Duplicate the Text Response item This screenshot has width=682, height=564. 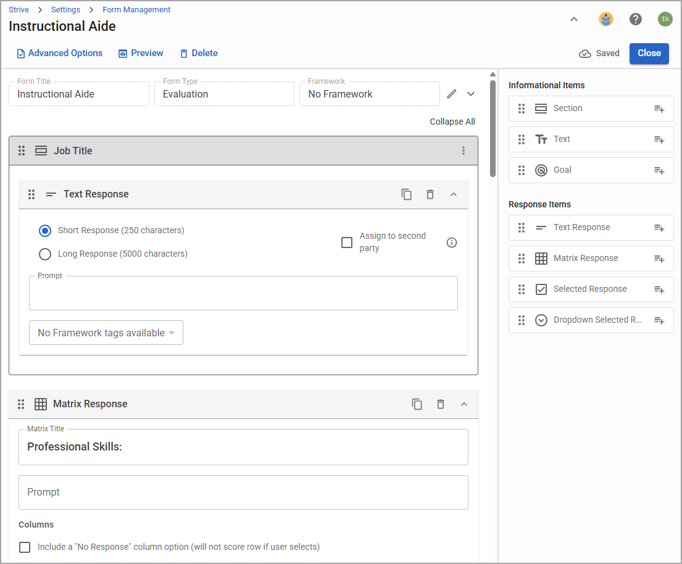(406, 194)
